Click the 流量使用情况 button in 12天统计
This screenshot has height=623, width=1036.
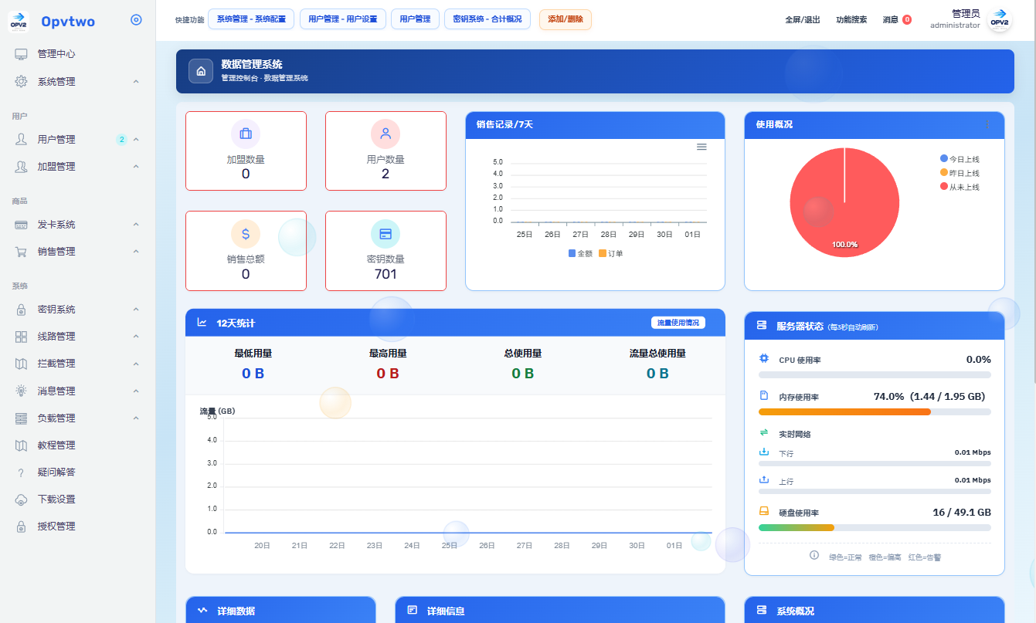point(678,323)
